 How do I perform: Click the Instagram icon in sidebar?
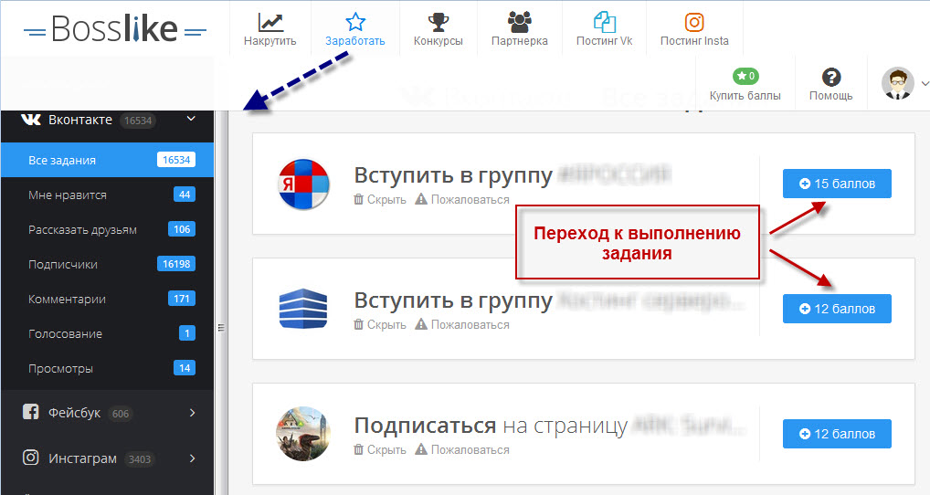click(x=31, y=457)
